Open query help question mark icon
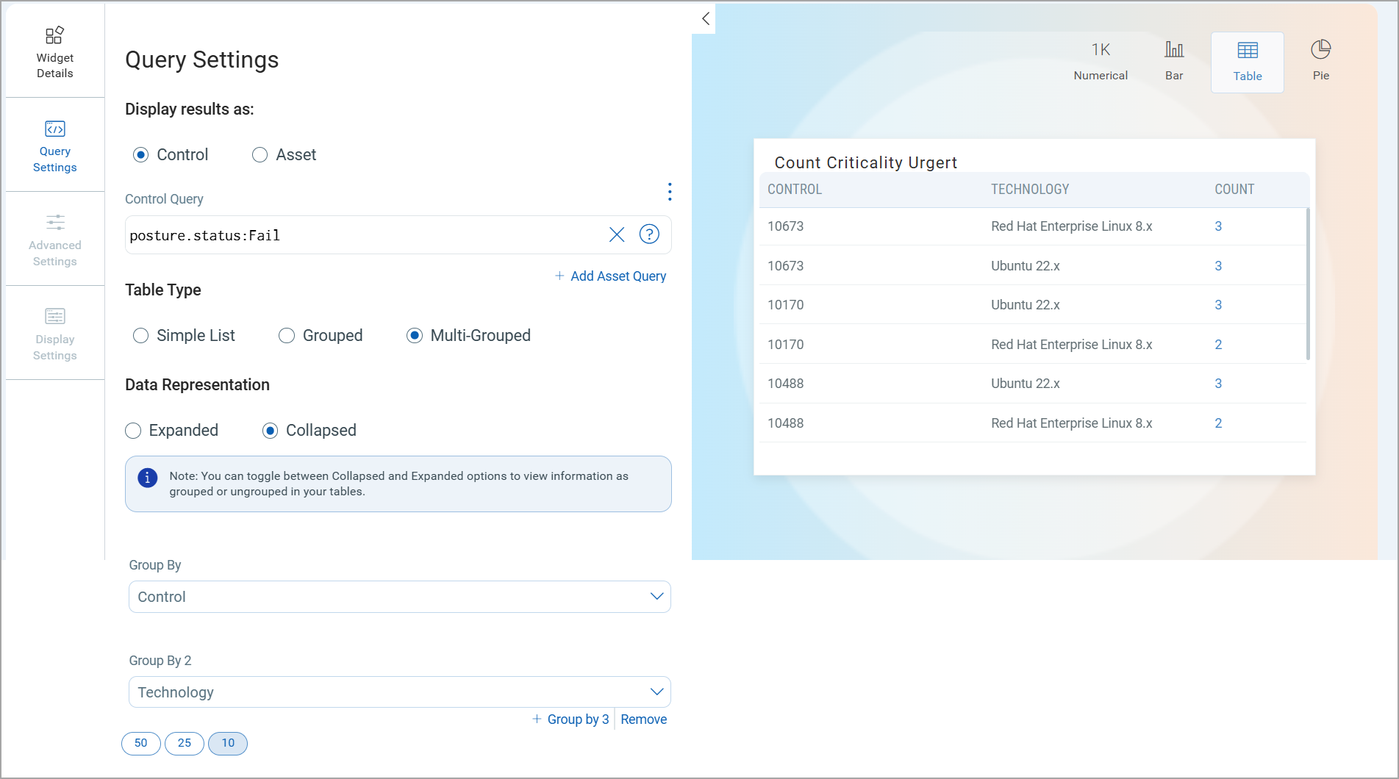The height and width of the screenshot is (779, 1399). [x=648, y=234]
